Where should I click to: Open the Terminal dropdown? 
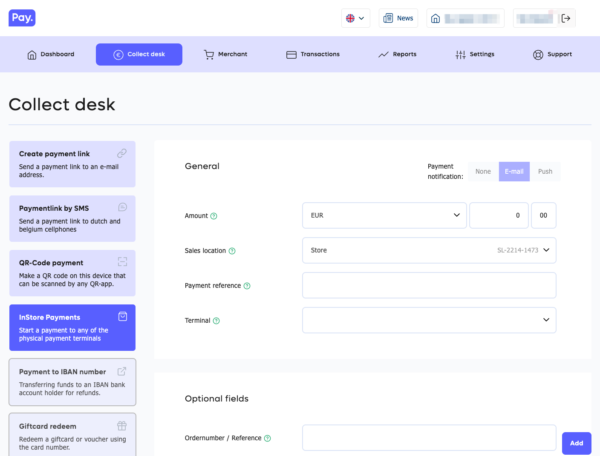[x=429, y=320]
